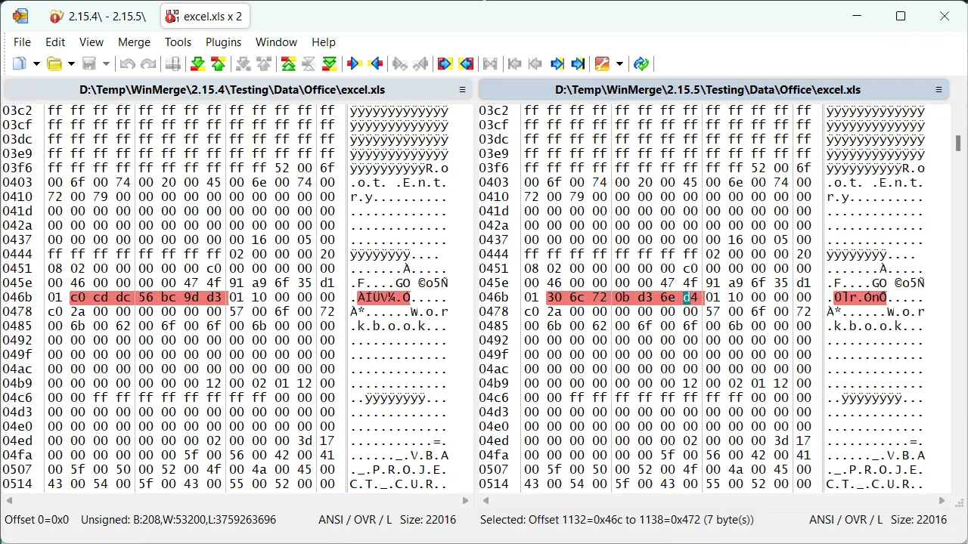Open the left pane header menu icon
968x544 pixels.
(462, 90)
